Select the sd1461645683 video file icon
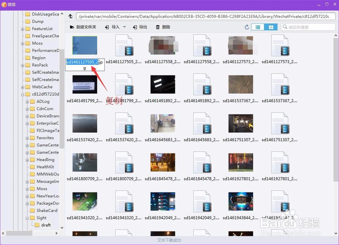The image size is (339, 245). (202, 124)
